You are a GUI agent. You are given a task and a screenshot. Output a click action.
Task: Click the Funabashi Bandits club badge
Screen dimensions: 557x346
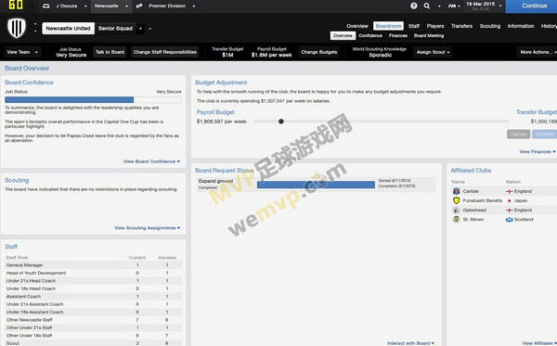(x=456, y=200)
